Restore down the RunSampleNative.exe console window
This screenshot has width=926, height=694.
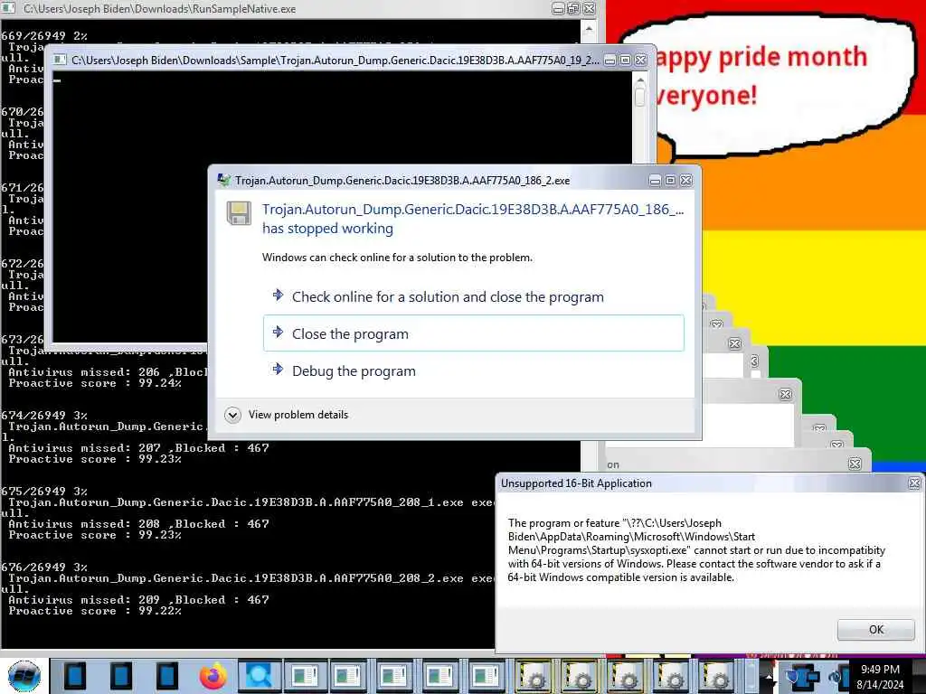click(x=573, y=9)
